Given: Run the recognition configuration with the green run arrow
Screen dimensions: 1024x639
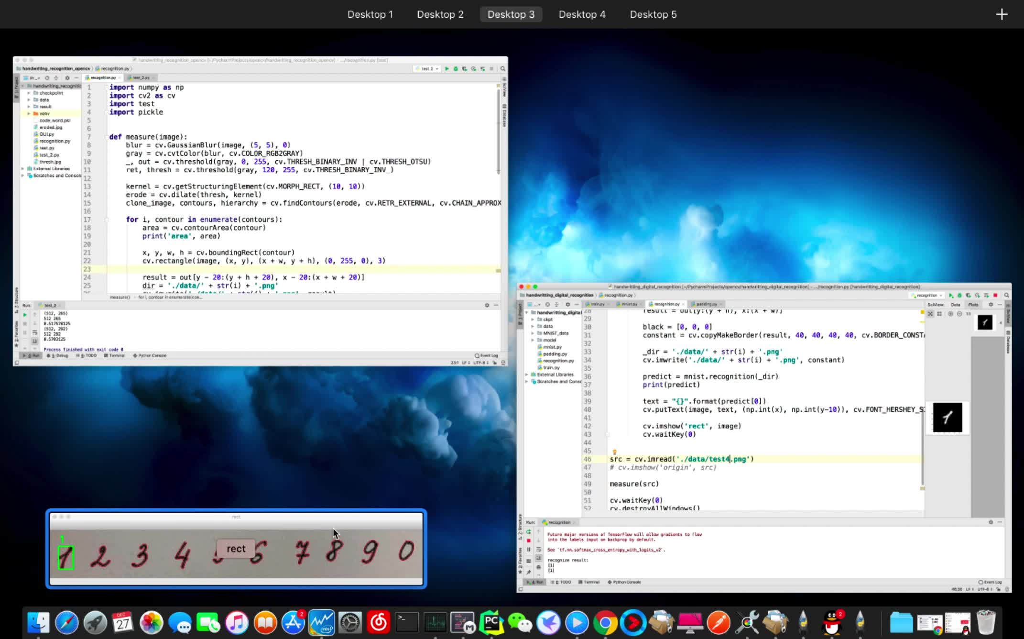Looking at the screenshot, I should click(x=951, y=295).
